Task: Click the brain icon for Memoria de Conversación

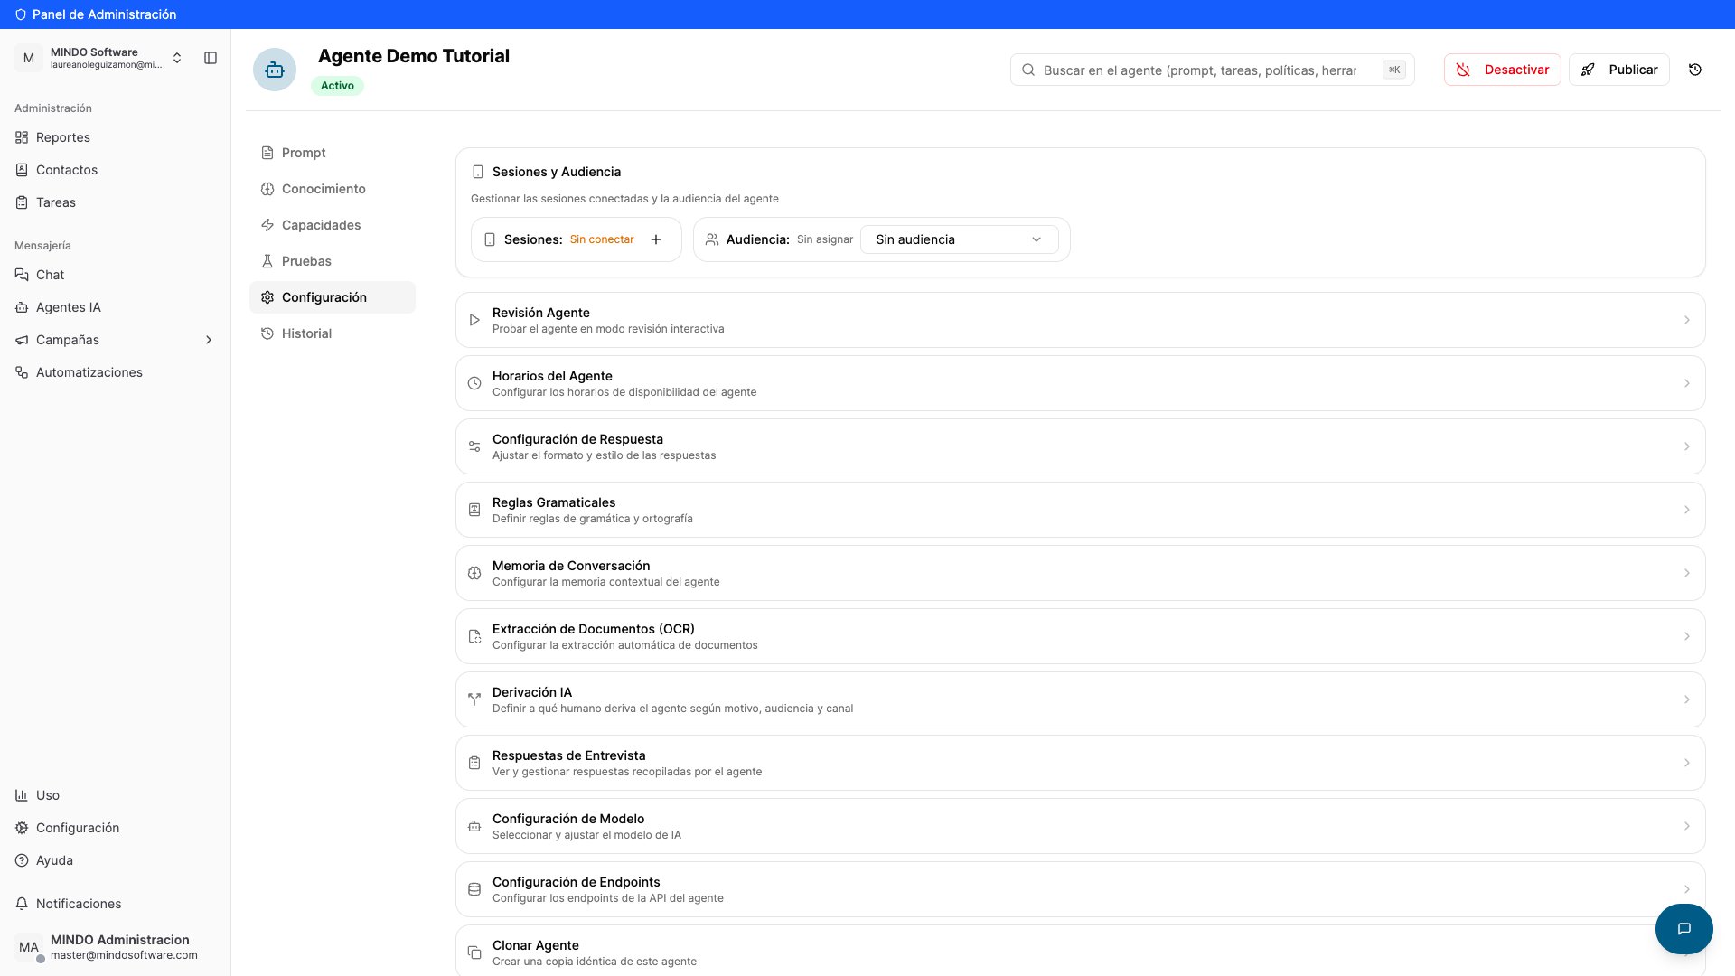Action: point(474,573)
